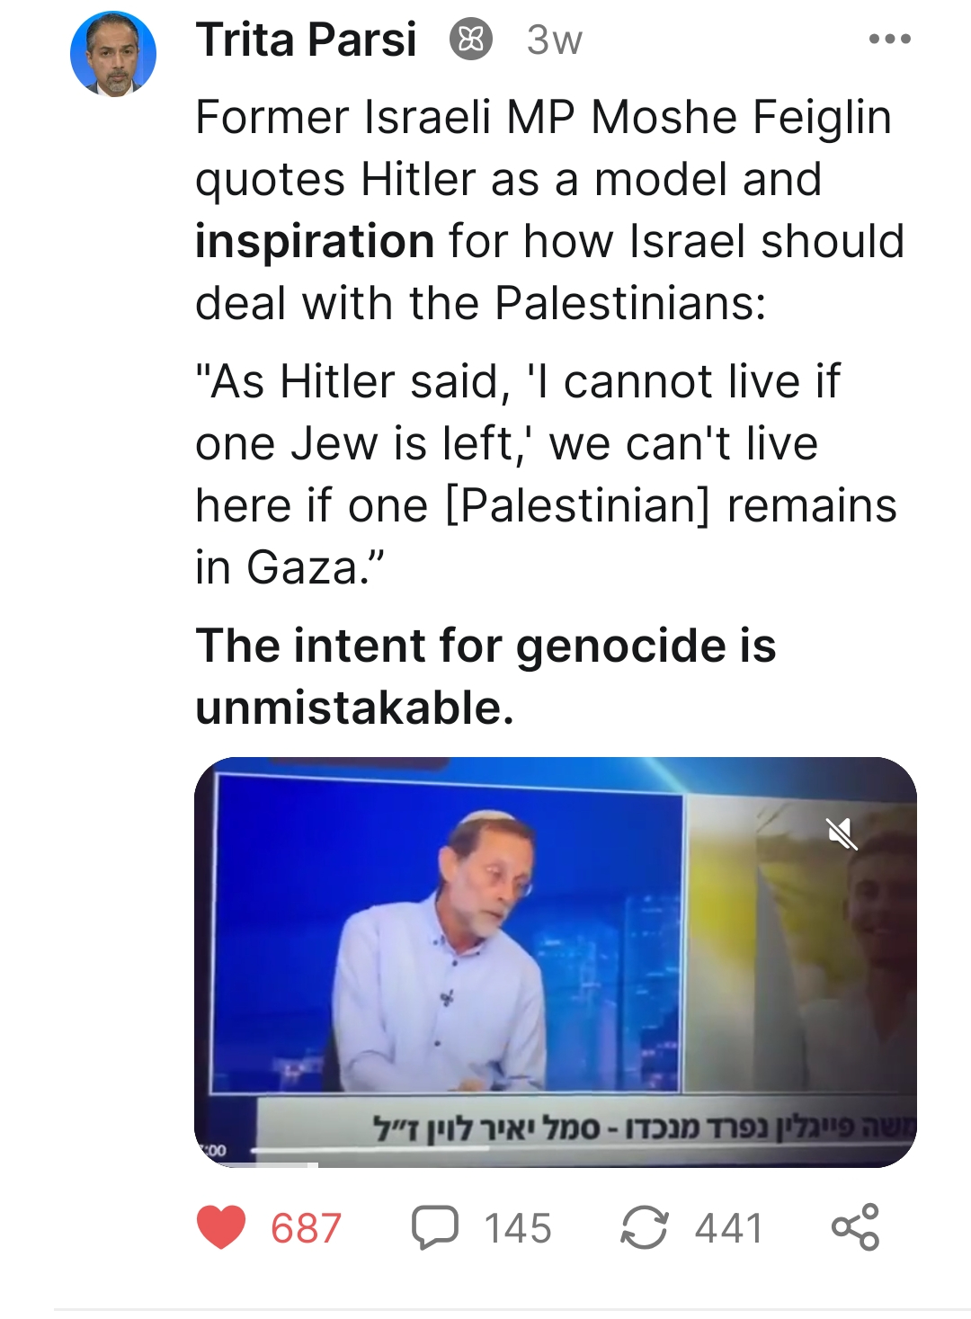View the 687 likes count
This screenshot has height=1319, width=971.
pyautogui.click(x=306, y=1228)
